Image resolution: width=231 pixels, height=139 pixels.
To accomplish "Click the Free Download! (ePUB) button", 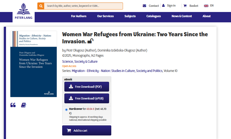I will click(86, 98).
